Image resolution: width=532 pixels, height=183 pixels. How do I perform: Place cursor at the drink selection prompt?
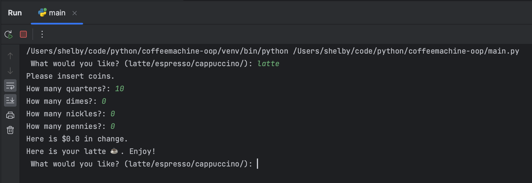257,164
